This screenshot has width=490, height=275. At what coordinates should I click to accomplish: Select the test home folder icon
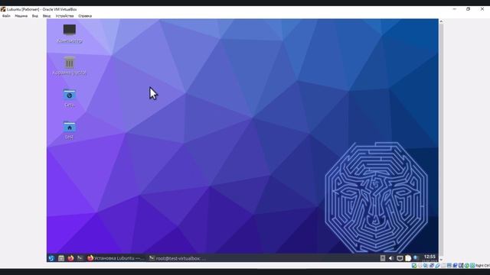click(x=70, y=131)
